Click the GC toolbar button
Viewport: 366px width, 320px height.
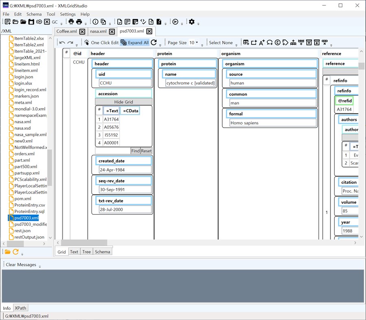(x=55, y=22)
